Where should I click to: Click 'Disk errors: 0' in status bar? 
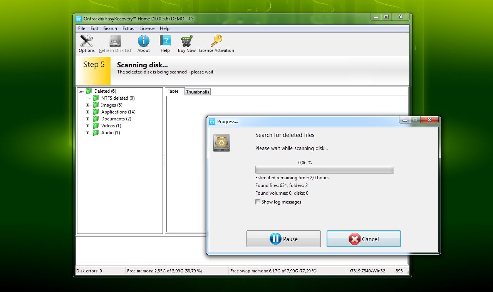pos(89,271)
